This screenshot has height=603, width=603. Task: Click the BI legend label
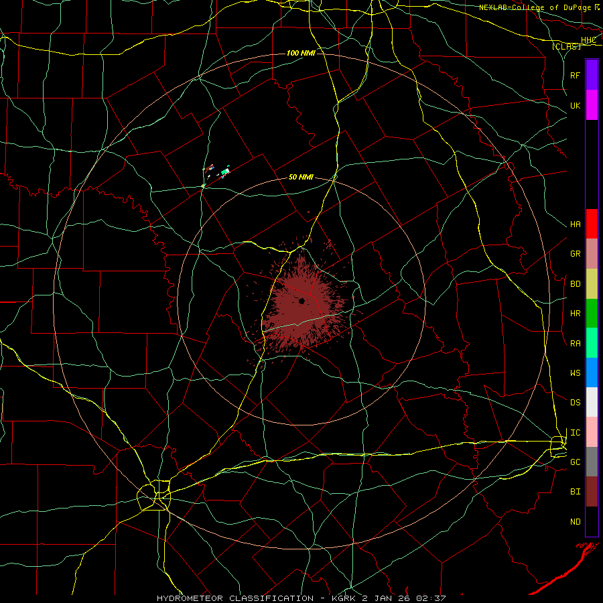pyautogui.click(x=576, y=492)
